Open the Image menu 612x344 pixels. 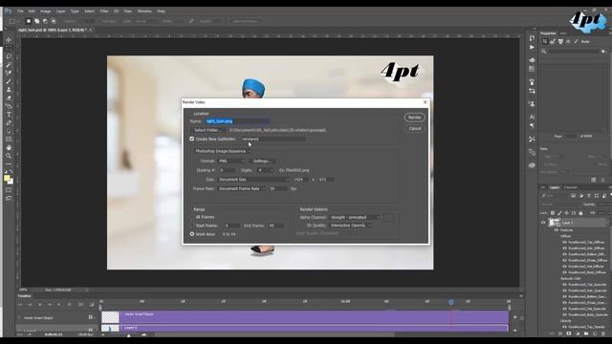(45, 11)
